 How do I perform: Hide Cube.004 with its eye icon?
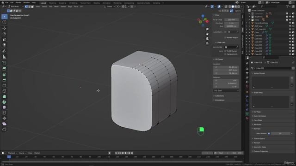290,45
